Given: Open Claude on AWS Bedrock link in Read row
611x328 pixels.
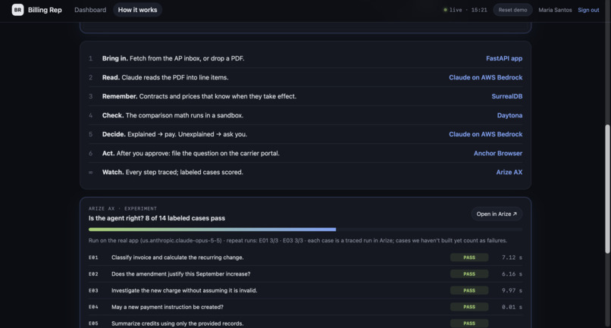Looking at the screenshot, I should pyautogui.click(x=485, y=77).
